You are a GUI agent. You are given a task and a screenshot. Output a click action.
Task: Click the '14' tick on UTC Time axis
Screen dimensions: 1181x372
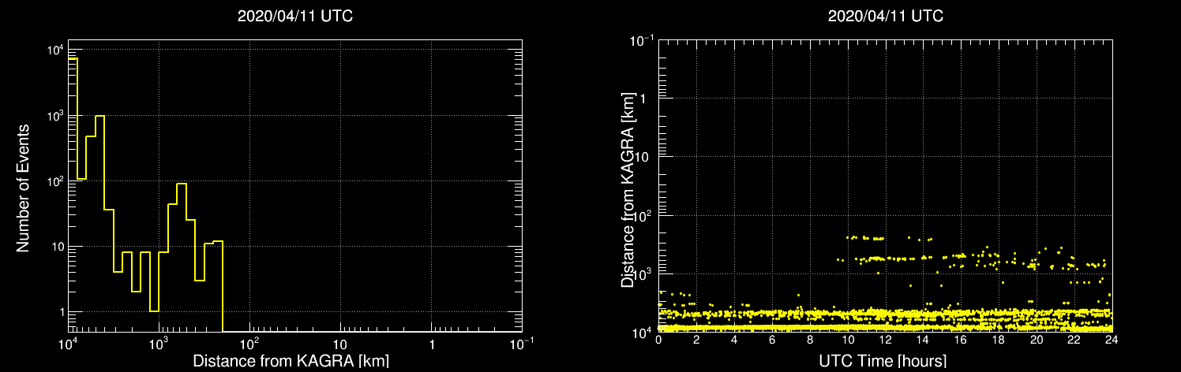click(923, 341)
